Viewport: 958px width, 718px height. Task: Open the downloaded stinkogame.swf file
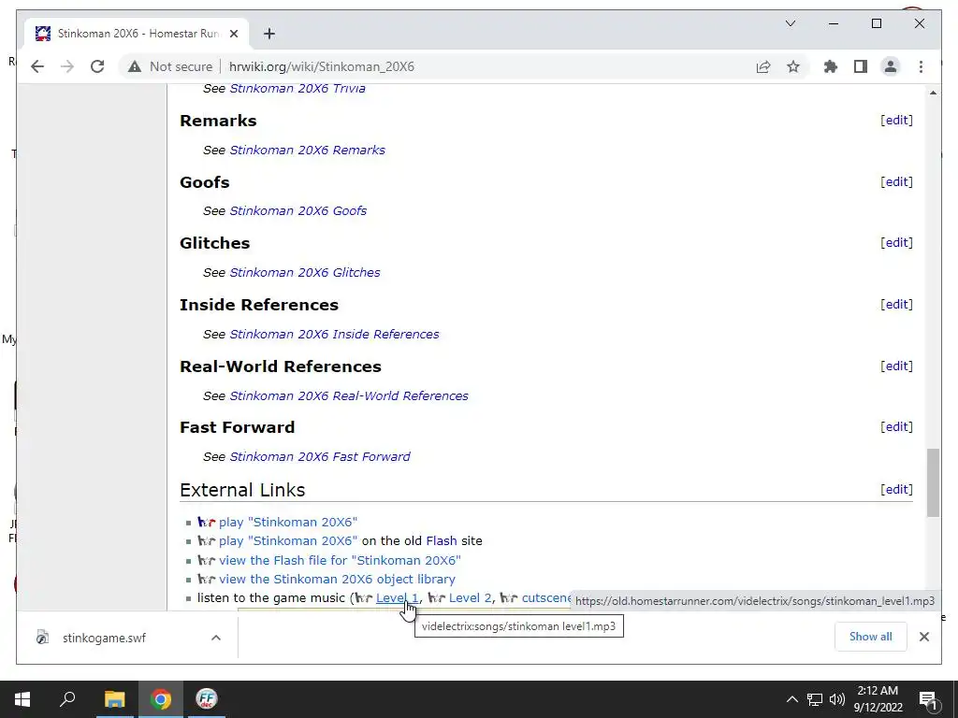[x=104, y=638]
